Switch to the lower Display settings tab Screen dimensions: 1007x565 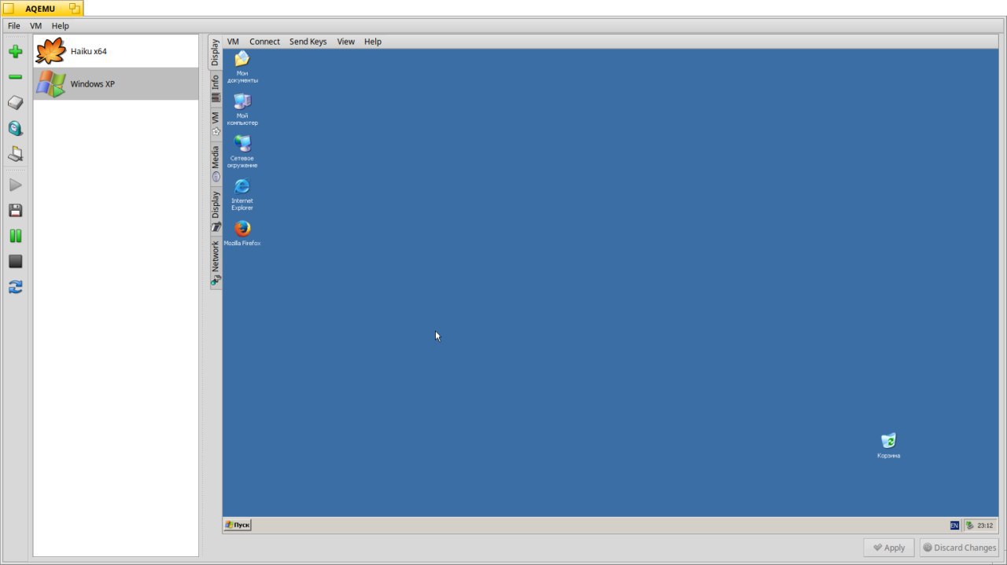[x=216, y=211]
